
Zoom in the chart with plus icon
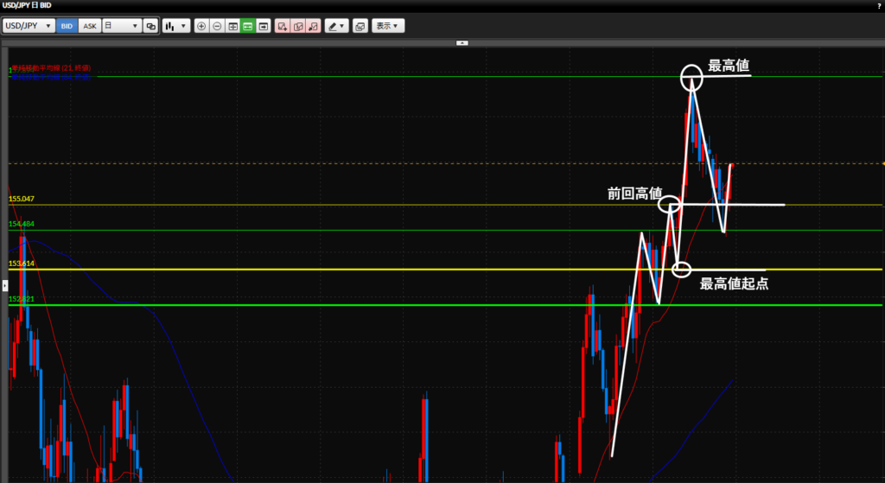[x=201, y=26]
